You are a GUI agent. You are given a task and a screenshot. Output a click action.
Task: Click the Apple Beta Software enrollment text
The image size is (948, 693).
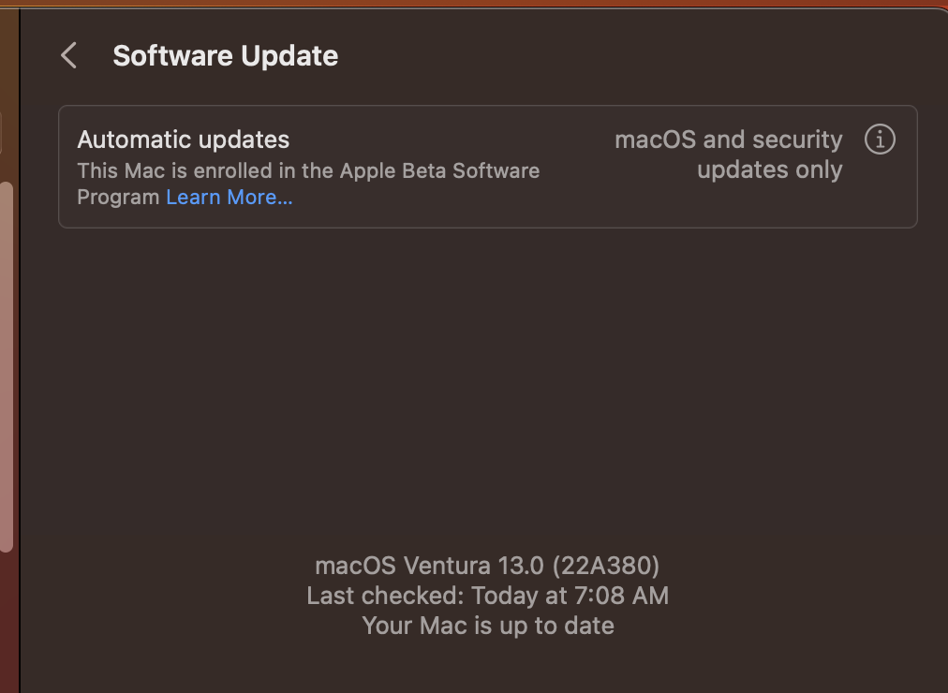[309, 170]
